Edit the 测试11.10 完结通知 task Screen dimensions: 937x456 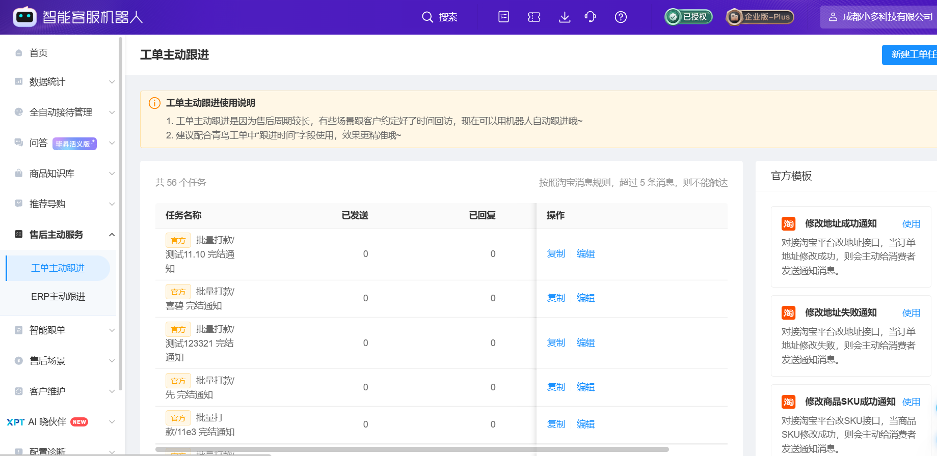pyautogui.click(x=585, y=254)
